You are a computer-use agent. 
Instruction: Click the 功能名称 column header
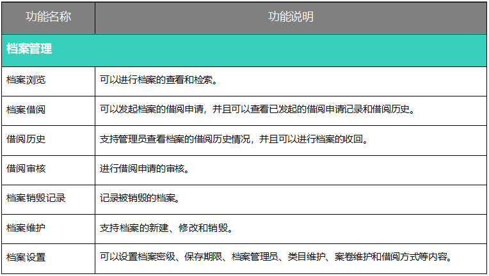48,17
